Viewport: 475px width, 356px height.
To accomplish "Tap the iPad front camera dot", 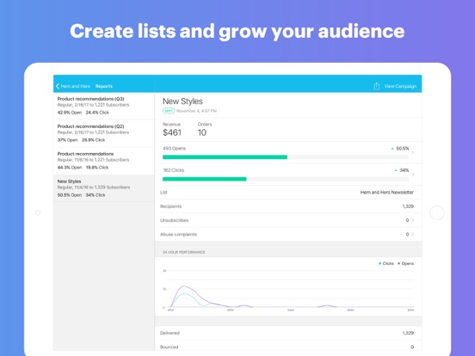I will 38,212.
